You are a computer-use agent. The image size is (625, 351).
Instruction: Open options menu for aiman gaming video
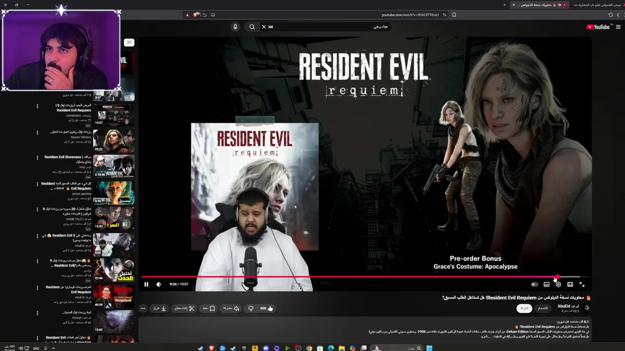click(x=37, y=184)
